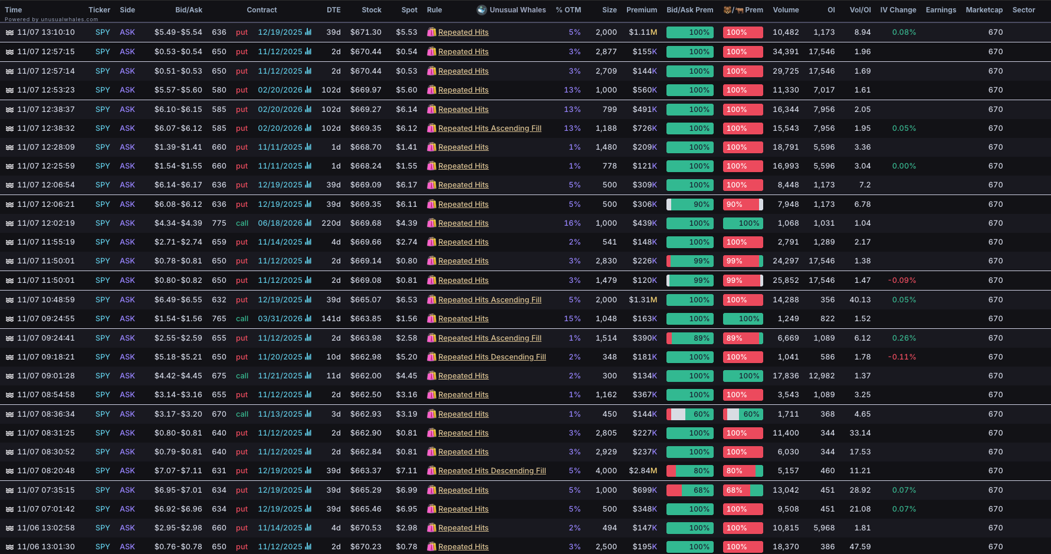
Task: Click the rule icon in the 12:57:14 row
Action: coord(432,71)
